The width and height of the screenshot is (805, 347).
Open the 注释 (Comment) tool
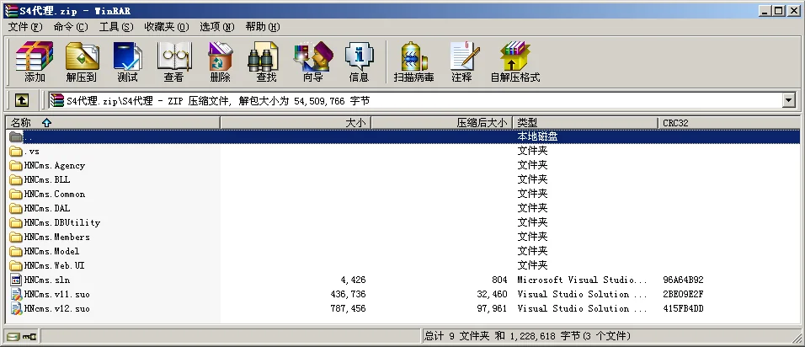(461, 61)
